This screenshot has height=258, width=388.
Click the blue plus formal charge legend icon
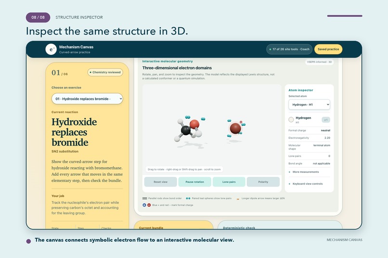144,205
